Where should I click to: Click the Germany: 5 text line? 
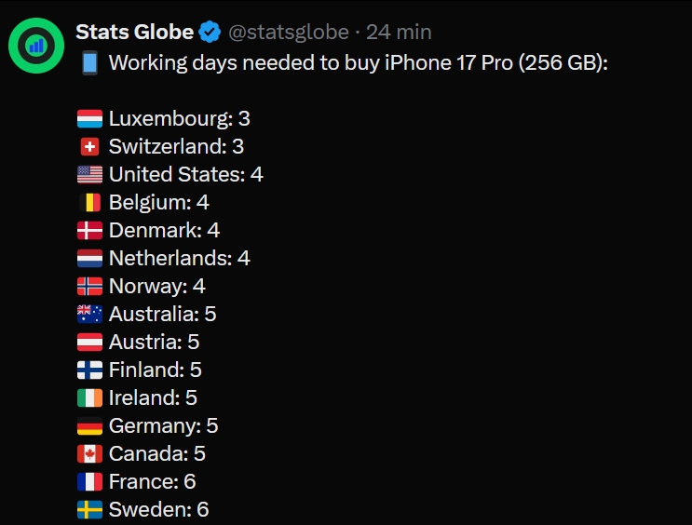coord(163,426)
